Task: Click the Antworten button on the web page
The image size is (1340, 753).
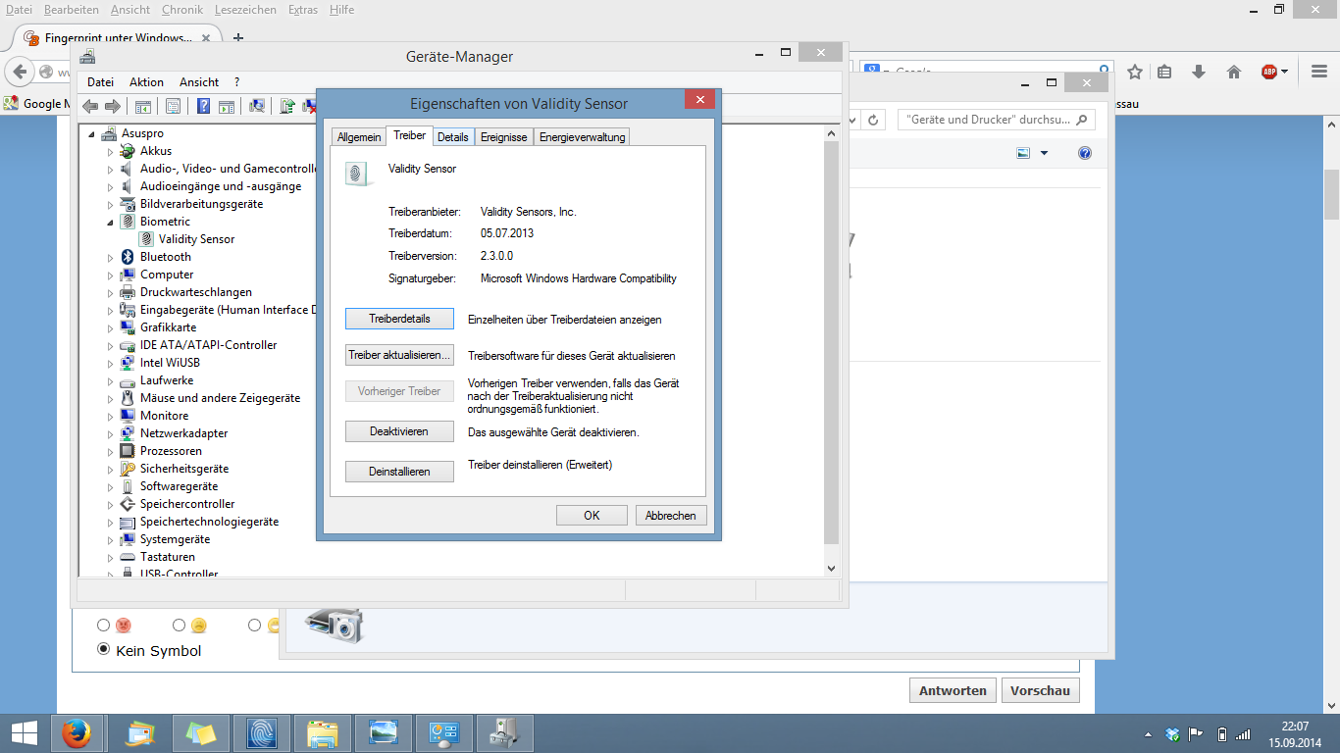Action: point(953,690)
